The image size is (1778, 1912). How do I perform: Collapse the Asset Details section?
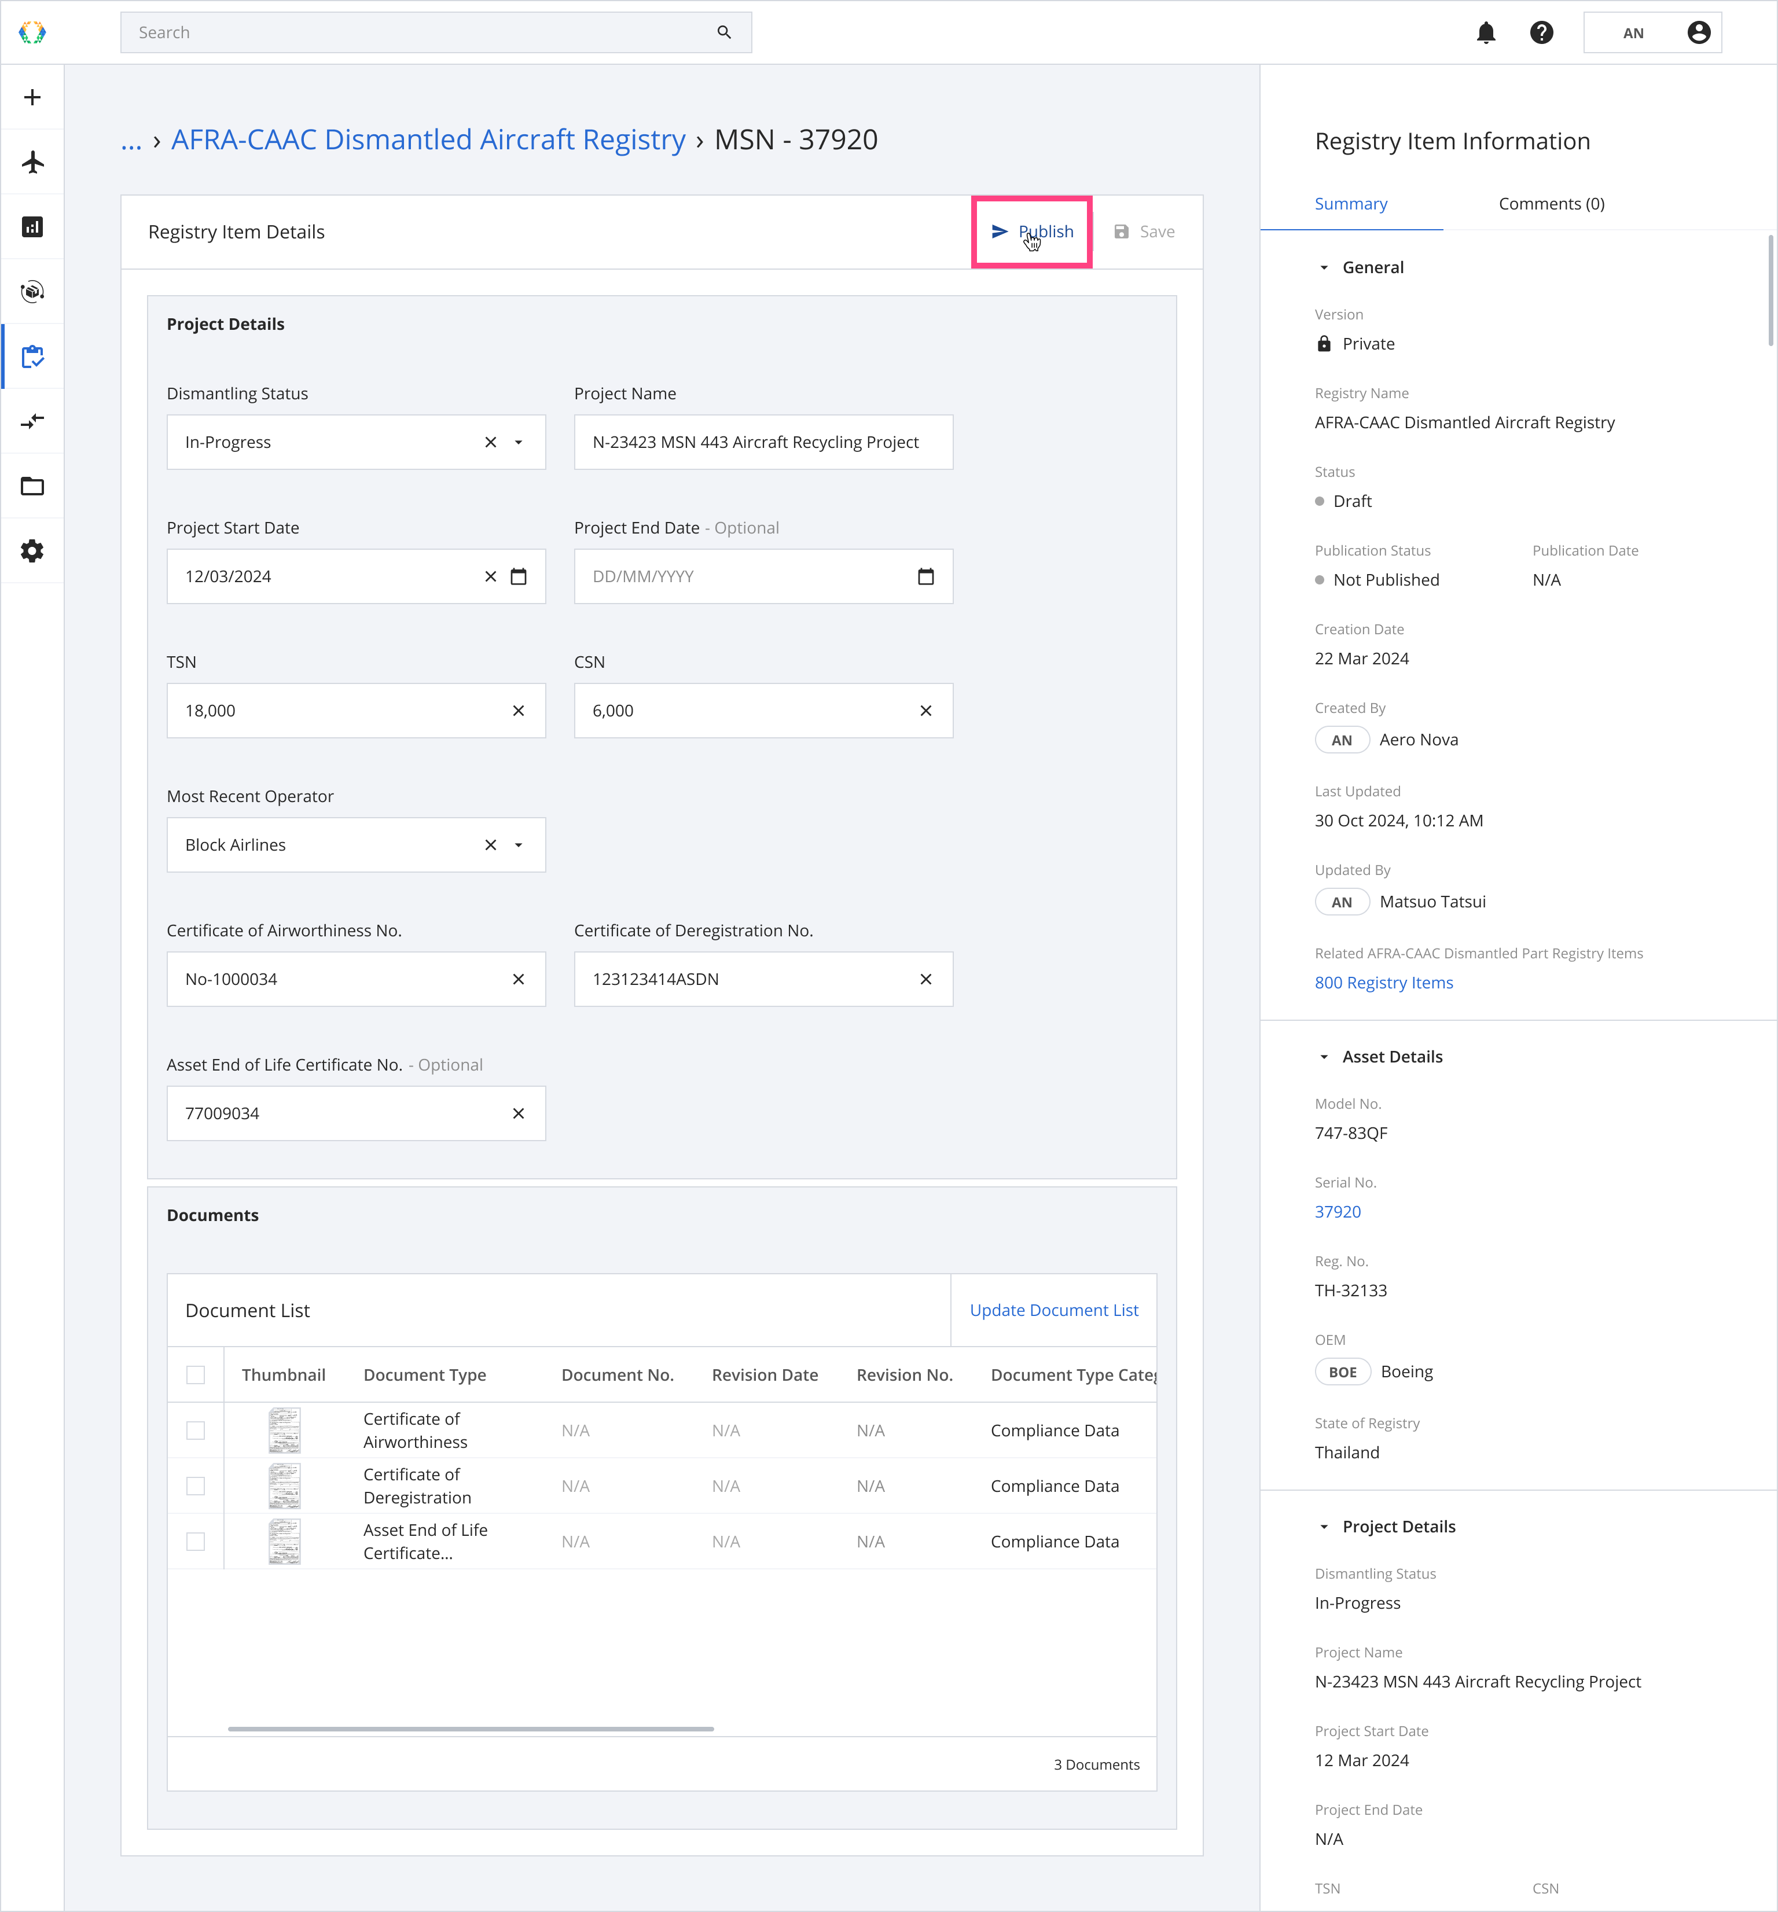(x=1324, y=1057)
